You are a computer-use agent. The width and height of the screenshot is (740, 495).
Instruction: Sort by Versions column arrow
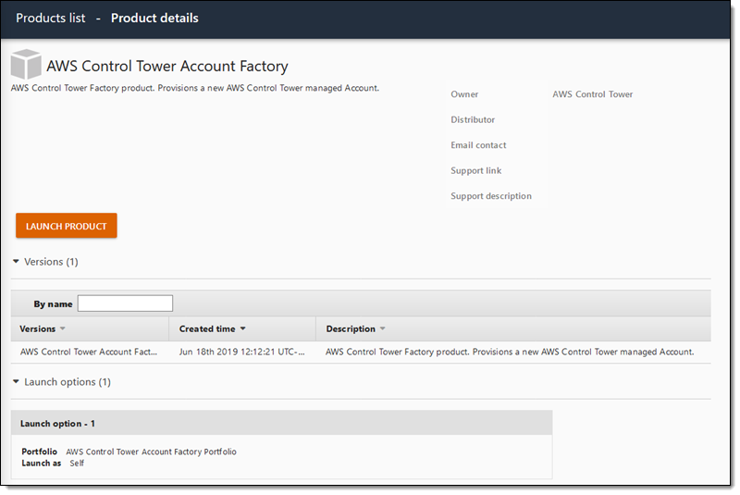63,329
